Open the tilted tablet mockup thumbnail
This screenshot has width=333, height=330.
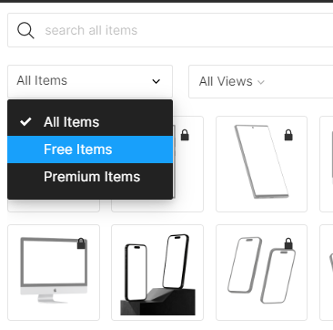(x=261, y=164)
